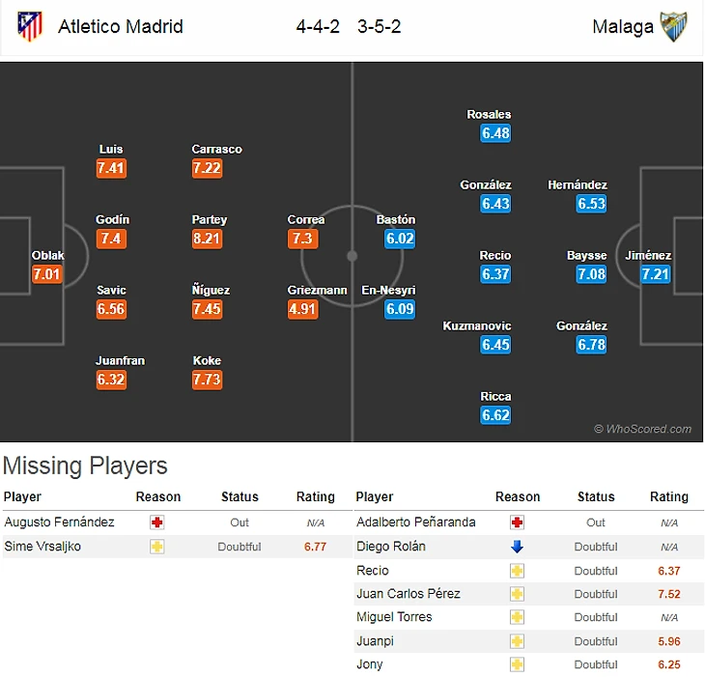Click Baysse's 7.08 rating badge
The image size is (705, 677).
pos(591,274)
